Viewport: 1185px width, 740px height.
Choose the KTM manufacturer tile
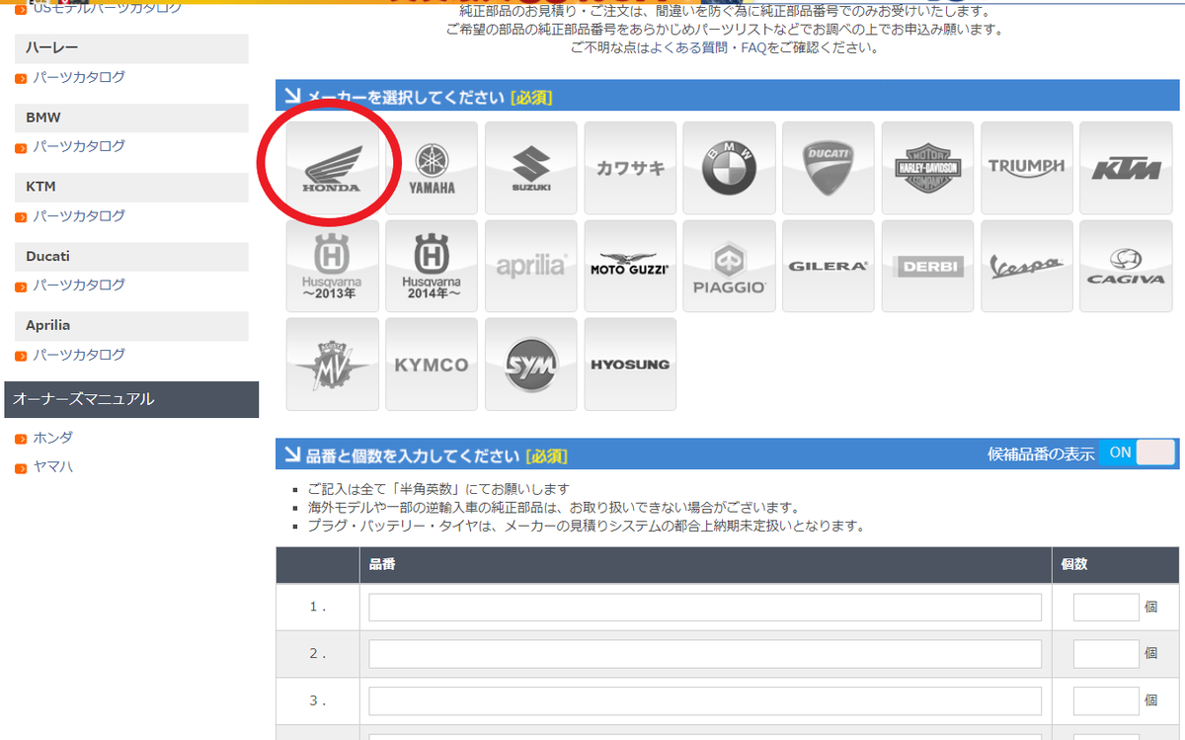coord(1126,168)
